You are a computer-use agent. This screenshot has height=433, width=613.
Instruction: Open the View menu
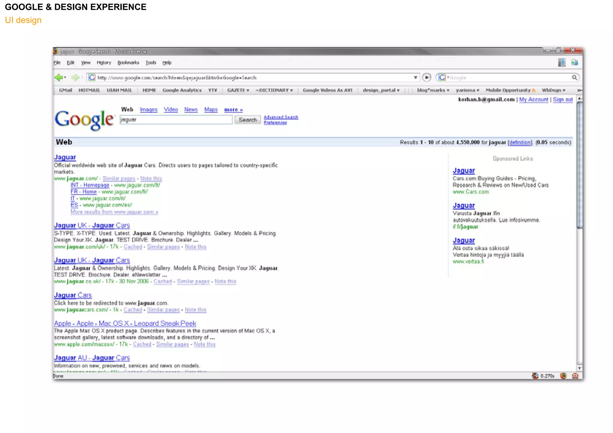point(86,62)
